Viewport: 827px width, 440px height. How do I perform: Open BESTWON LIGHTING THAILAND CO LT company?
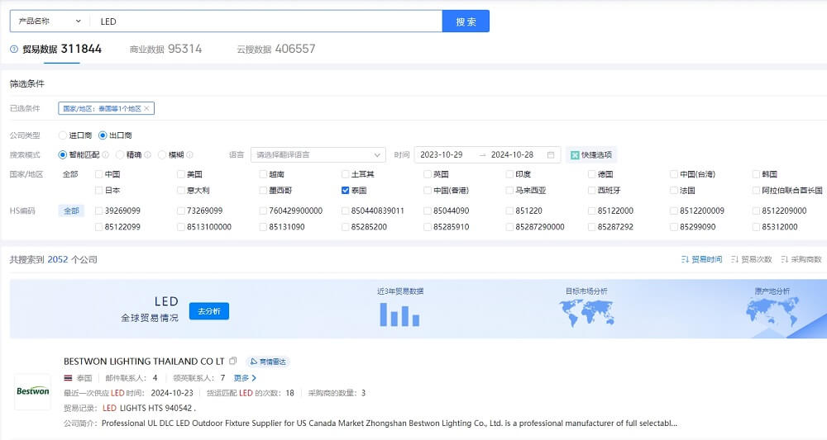tap(144, 362)
